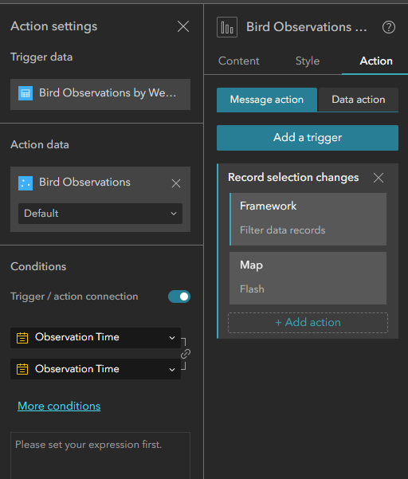Screen dimensions: 408x479
Task: Click the Bird Observations layer points icon
Action: (25, 183)
